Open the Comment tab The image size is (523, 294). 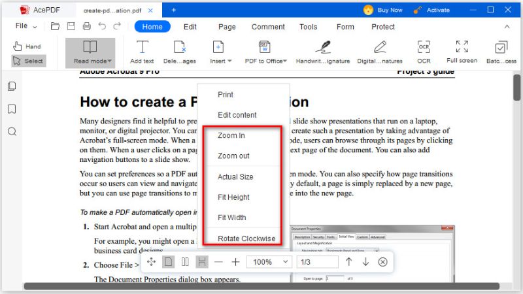pyautogui.click(x=268, y=27)
